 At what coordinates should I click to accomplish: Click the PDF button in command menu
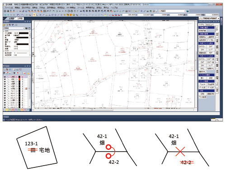(x=211, y=53)
